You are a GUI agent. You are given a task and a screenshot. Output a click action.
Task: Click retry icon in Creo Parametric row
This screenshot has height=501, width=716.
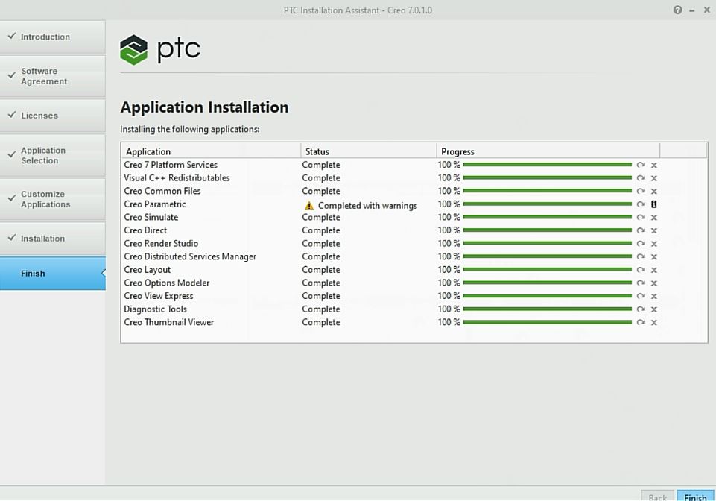tap(641, 204)
